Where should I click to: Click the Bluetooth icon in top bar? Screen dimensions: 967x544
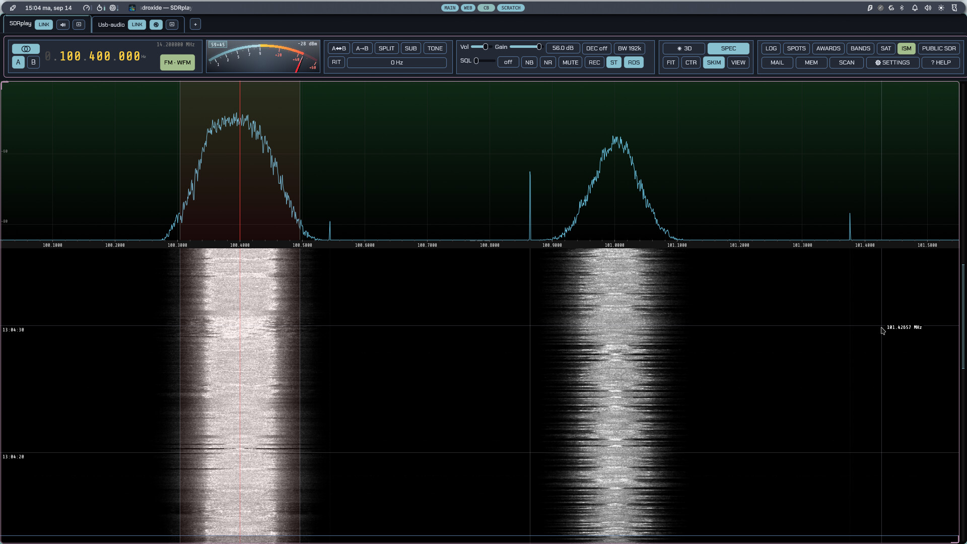pos(902,8)
